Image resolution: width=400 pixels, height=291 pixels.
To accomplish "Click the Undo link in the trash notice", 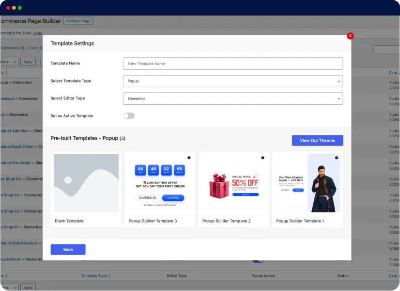I will (x=37, y=33).
